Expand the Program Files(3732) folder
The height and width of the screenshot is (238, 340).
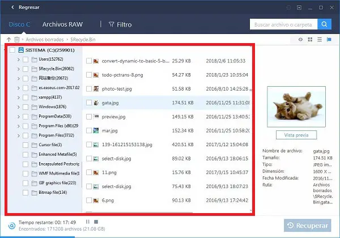(x=19, y=135)
